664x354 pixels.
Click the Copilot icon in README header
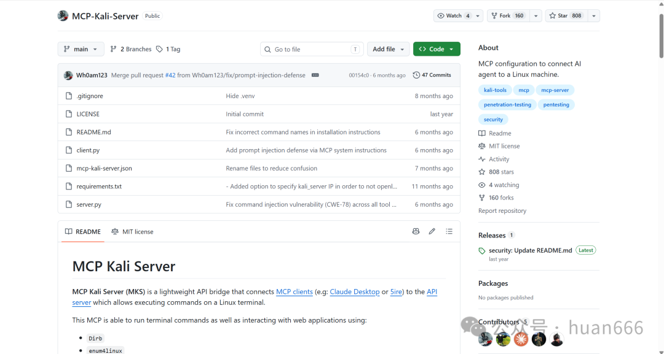(416, 231)
